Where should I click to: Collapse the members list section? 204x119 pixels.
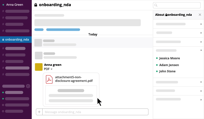[201, 50]
